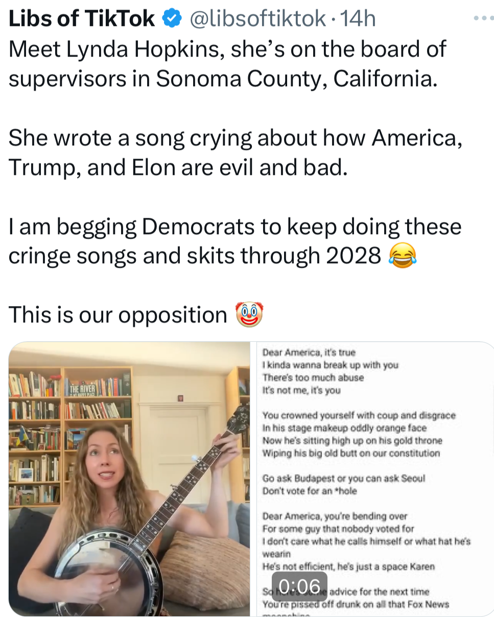This screenshot has height=628, width=494.
Task: Tap the "gold throne" lyric line
Action: point(352,440)
